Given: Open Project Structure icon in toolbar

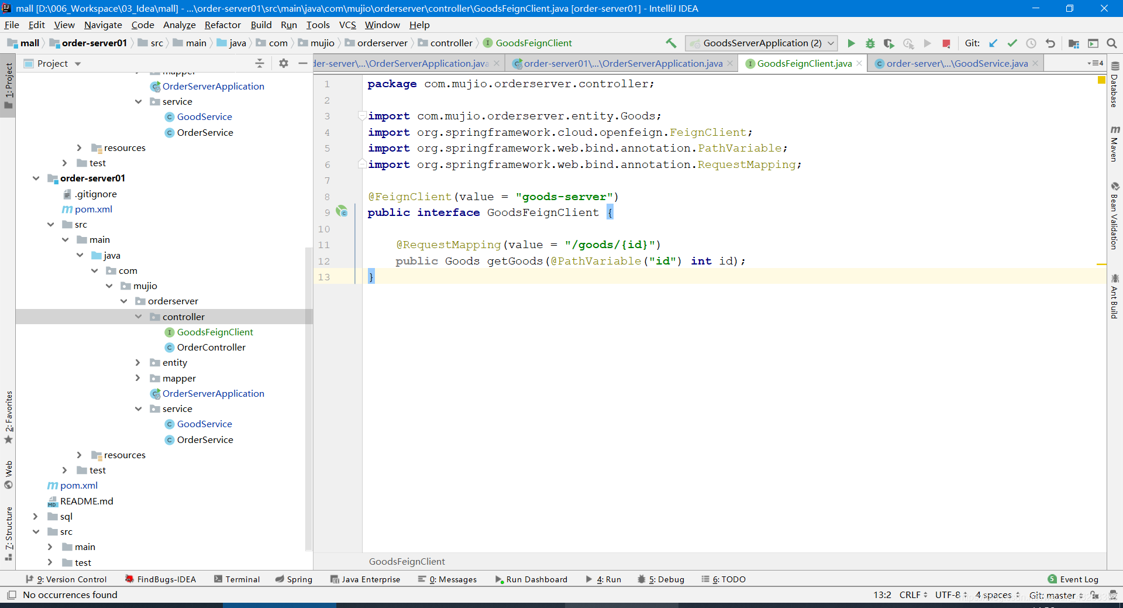Looking at the screenshot, I should [1074, 43].
